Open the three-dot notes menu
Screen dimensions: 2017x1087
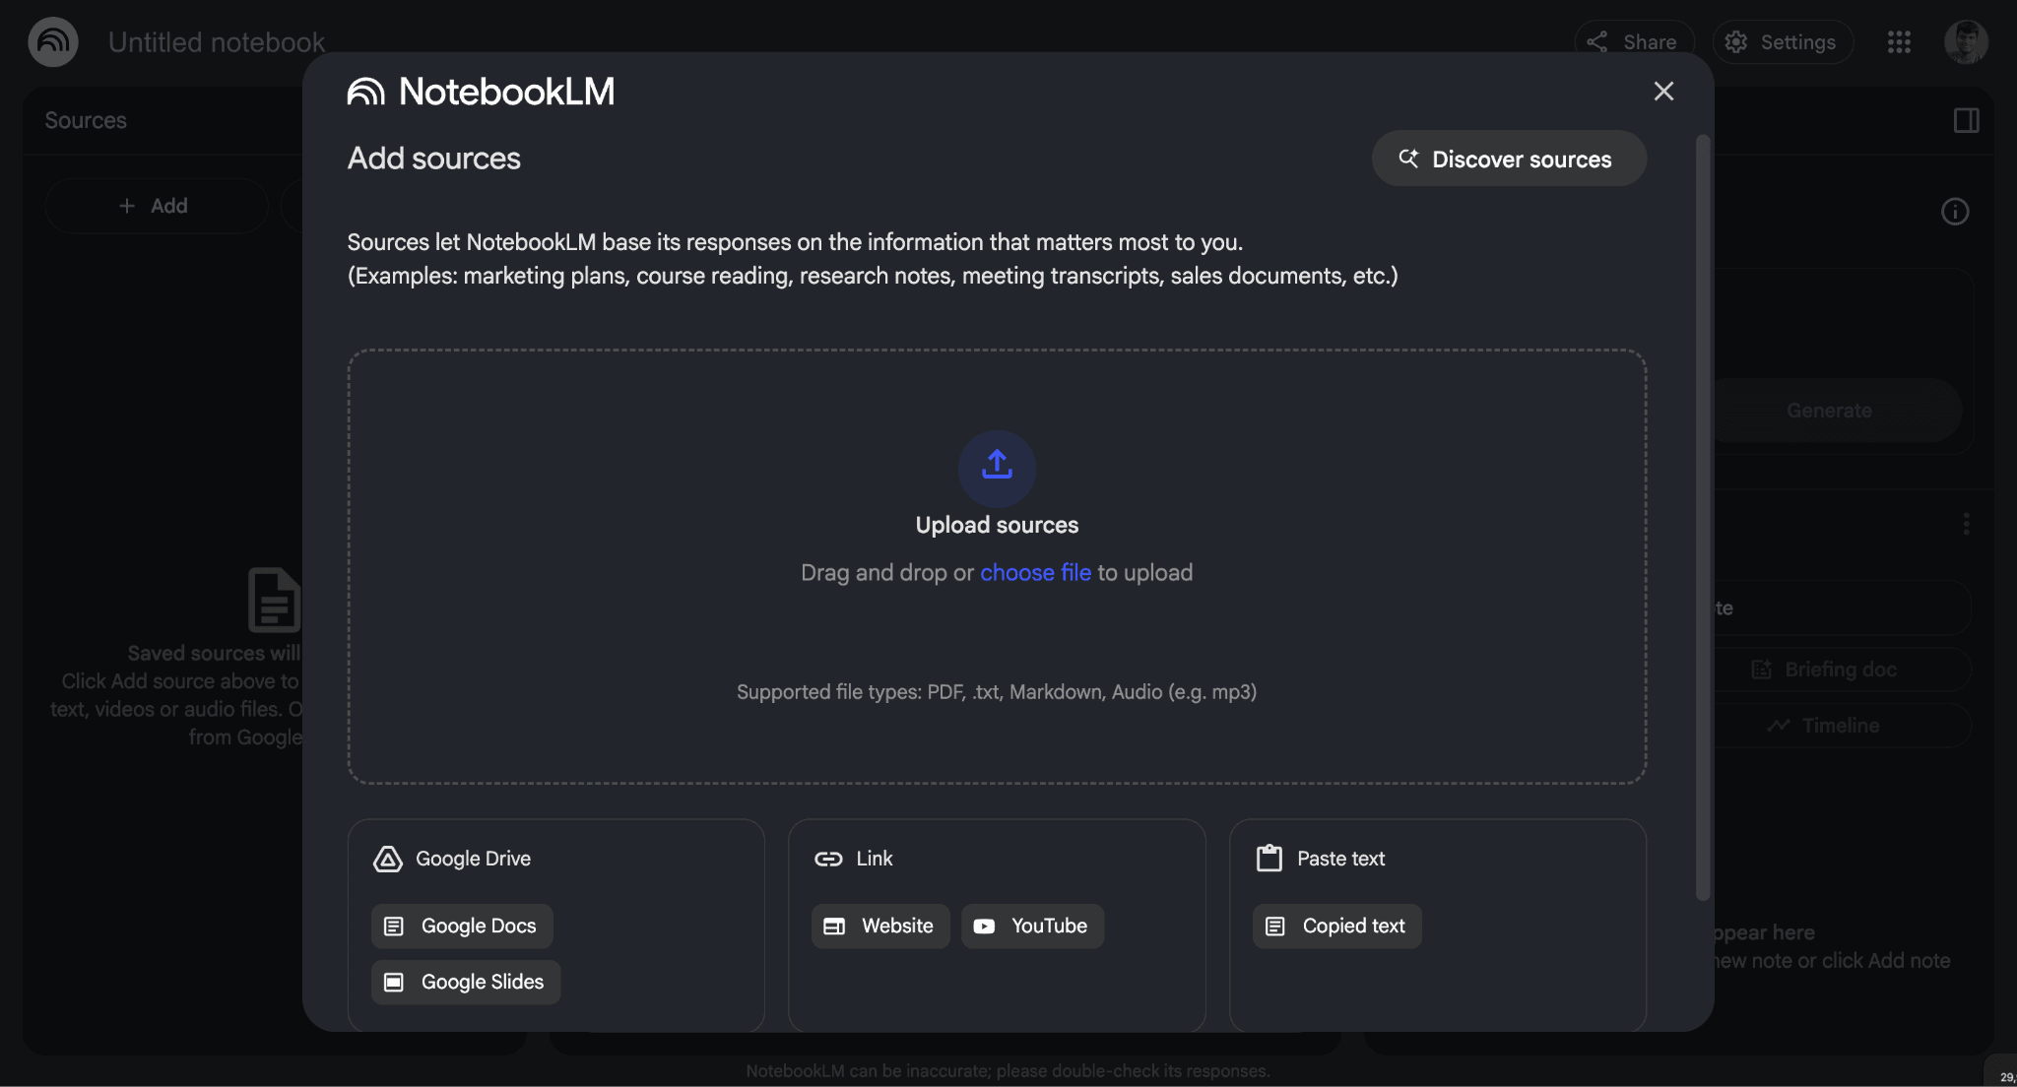click(x=1966, y=524)
